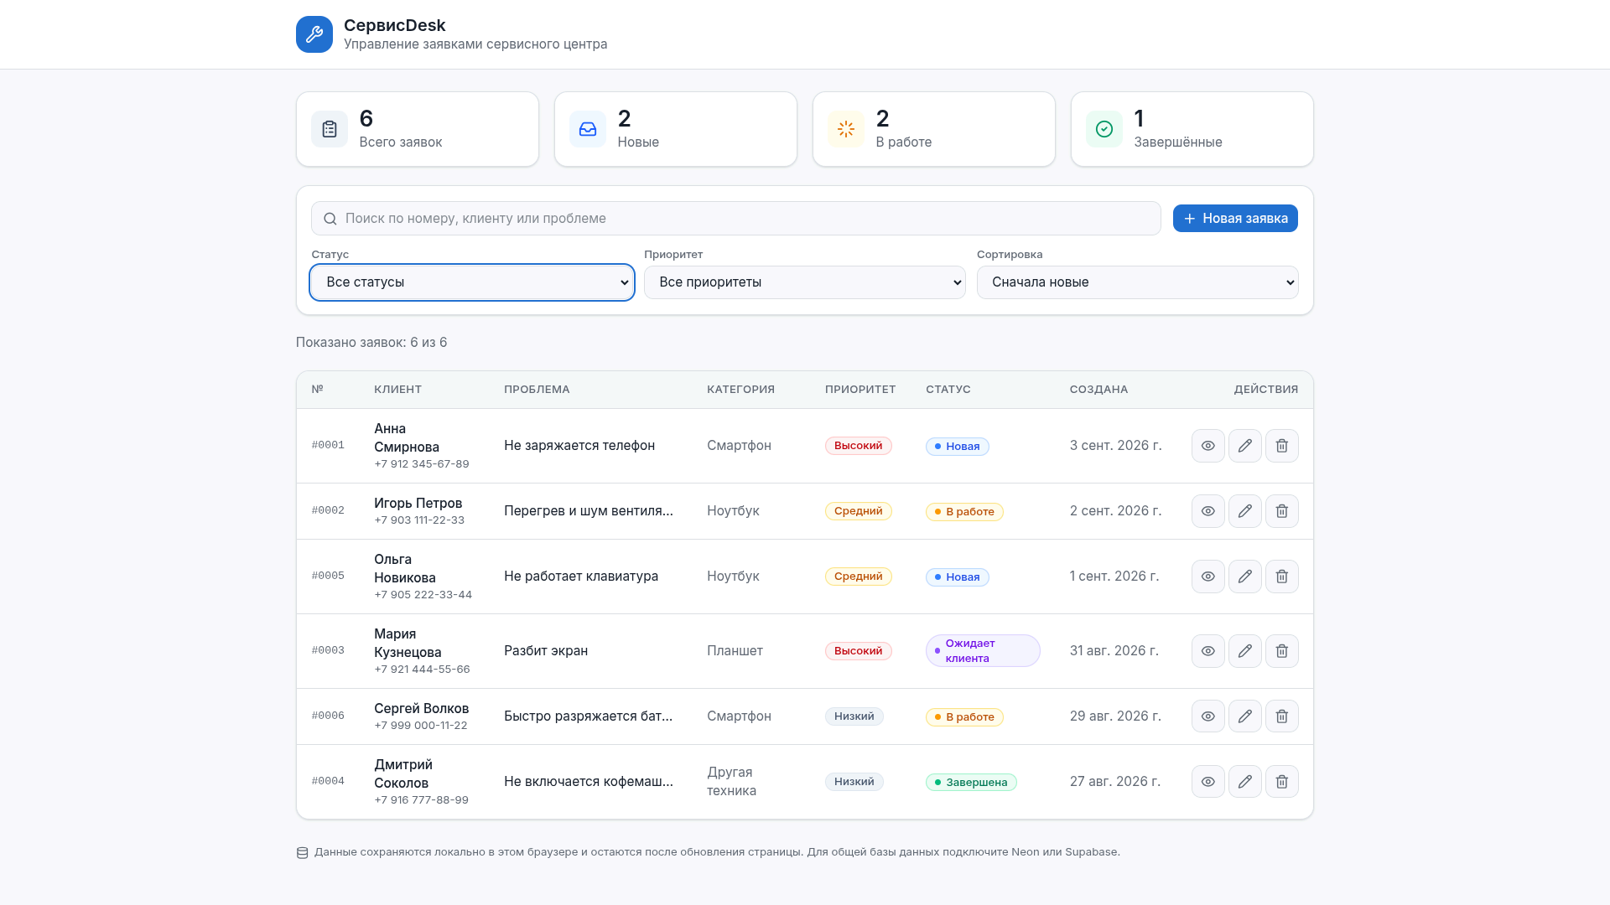View Сергей Волков's request details

(1208, 716)
